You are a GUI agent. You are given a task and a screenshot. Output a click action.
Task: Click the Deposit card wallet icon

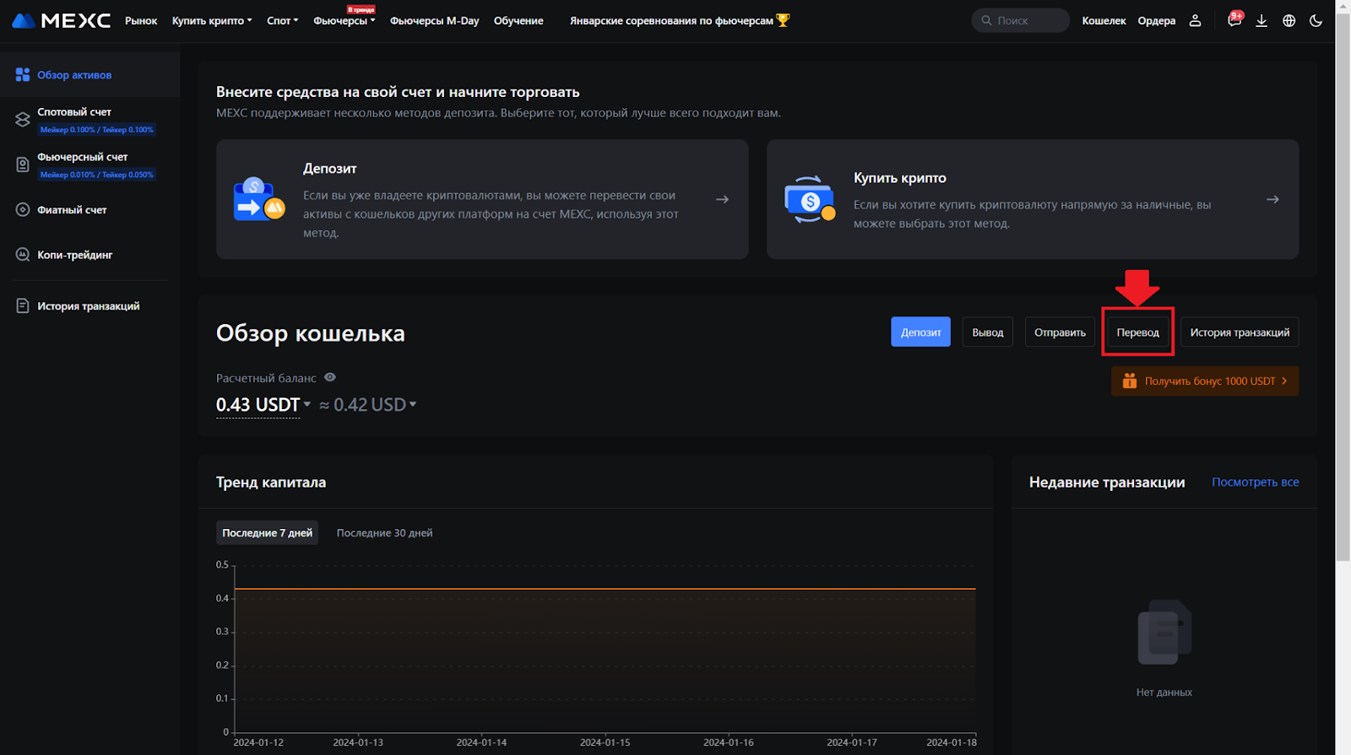(x=258, y=200)
